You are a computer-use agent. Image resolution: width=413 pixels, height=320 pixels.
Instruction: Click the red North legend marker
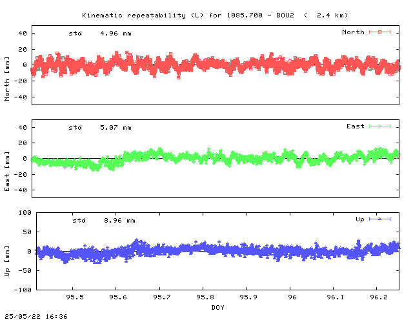pos(379,32)
